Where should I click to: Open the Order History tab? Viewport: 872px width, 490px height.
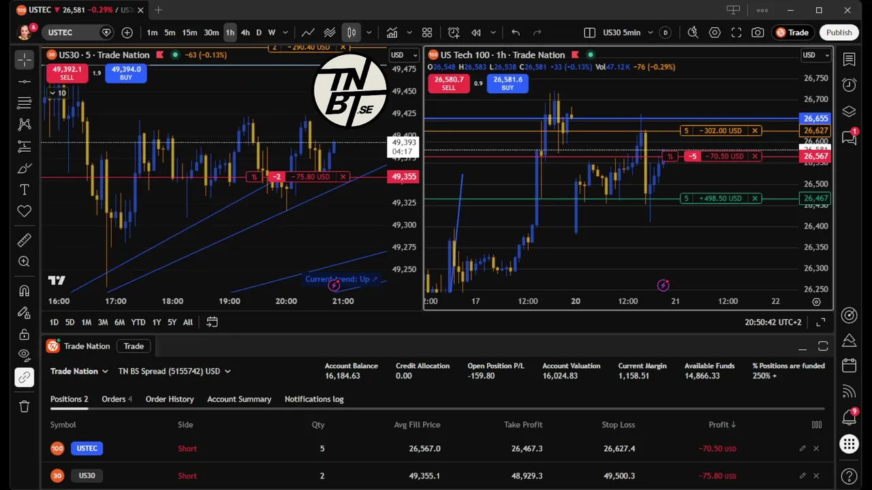tap(170, 399)
